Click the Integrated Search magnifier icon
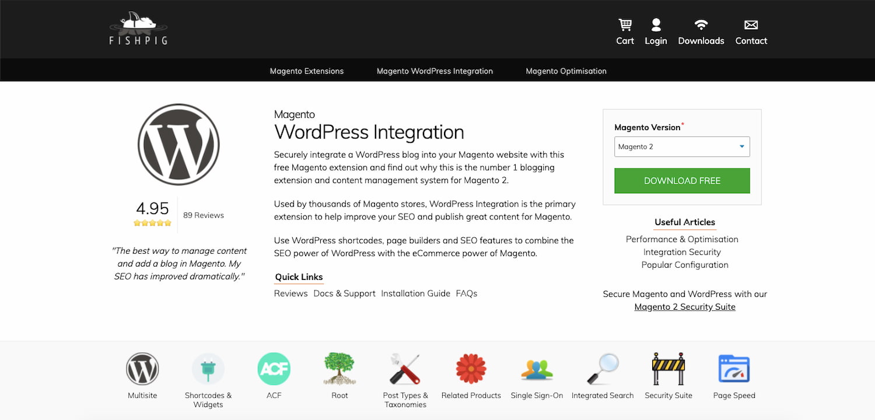Screen dimensions: 875x420 tap(603, 369)
